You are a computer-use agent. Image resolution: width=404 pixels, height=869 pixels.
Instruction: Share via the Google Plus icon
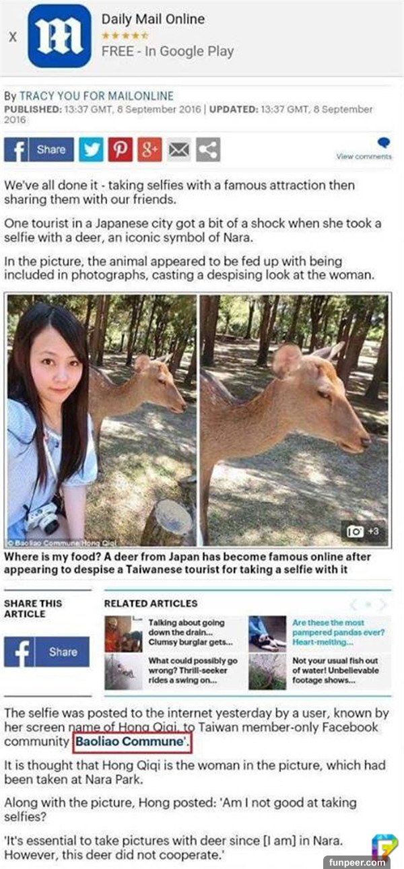[149, 149]
